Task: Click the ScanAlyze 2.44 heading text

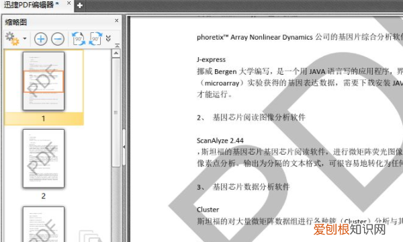Action: click(x=220, y=140)
